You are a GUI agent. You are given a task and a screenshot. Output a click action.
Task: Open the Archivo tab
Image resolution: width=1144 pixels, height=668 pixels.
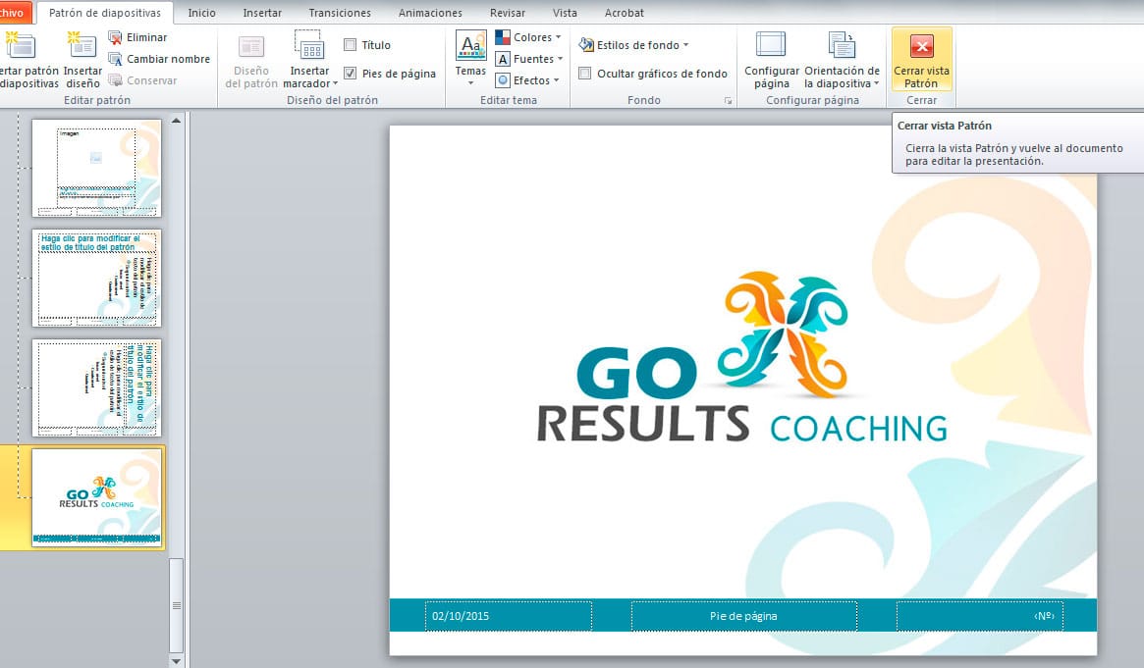tap(13, 13)
